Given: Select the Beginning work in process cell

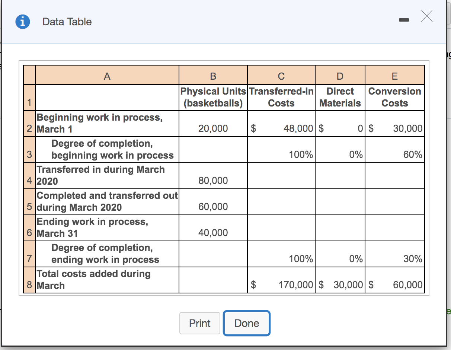Looking at the screenshot, I should coord(86,123).
